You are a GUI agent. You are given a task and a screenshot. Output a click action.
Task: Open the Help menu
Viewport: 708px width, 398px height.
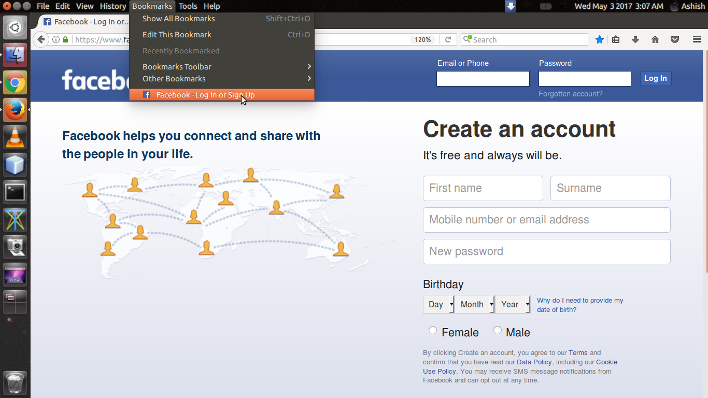tap(211, 6)
